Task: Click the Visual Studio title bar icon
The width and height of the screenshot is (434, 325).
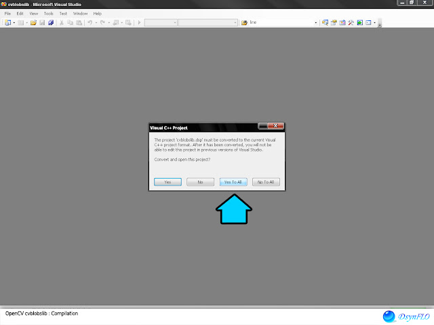Action: (3, 4)
